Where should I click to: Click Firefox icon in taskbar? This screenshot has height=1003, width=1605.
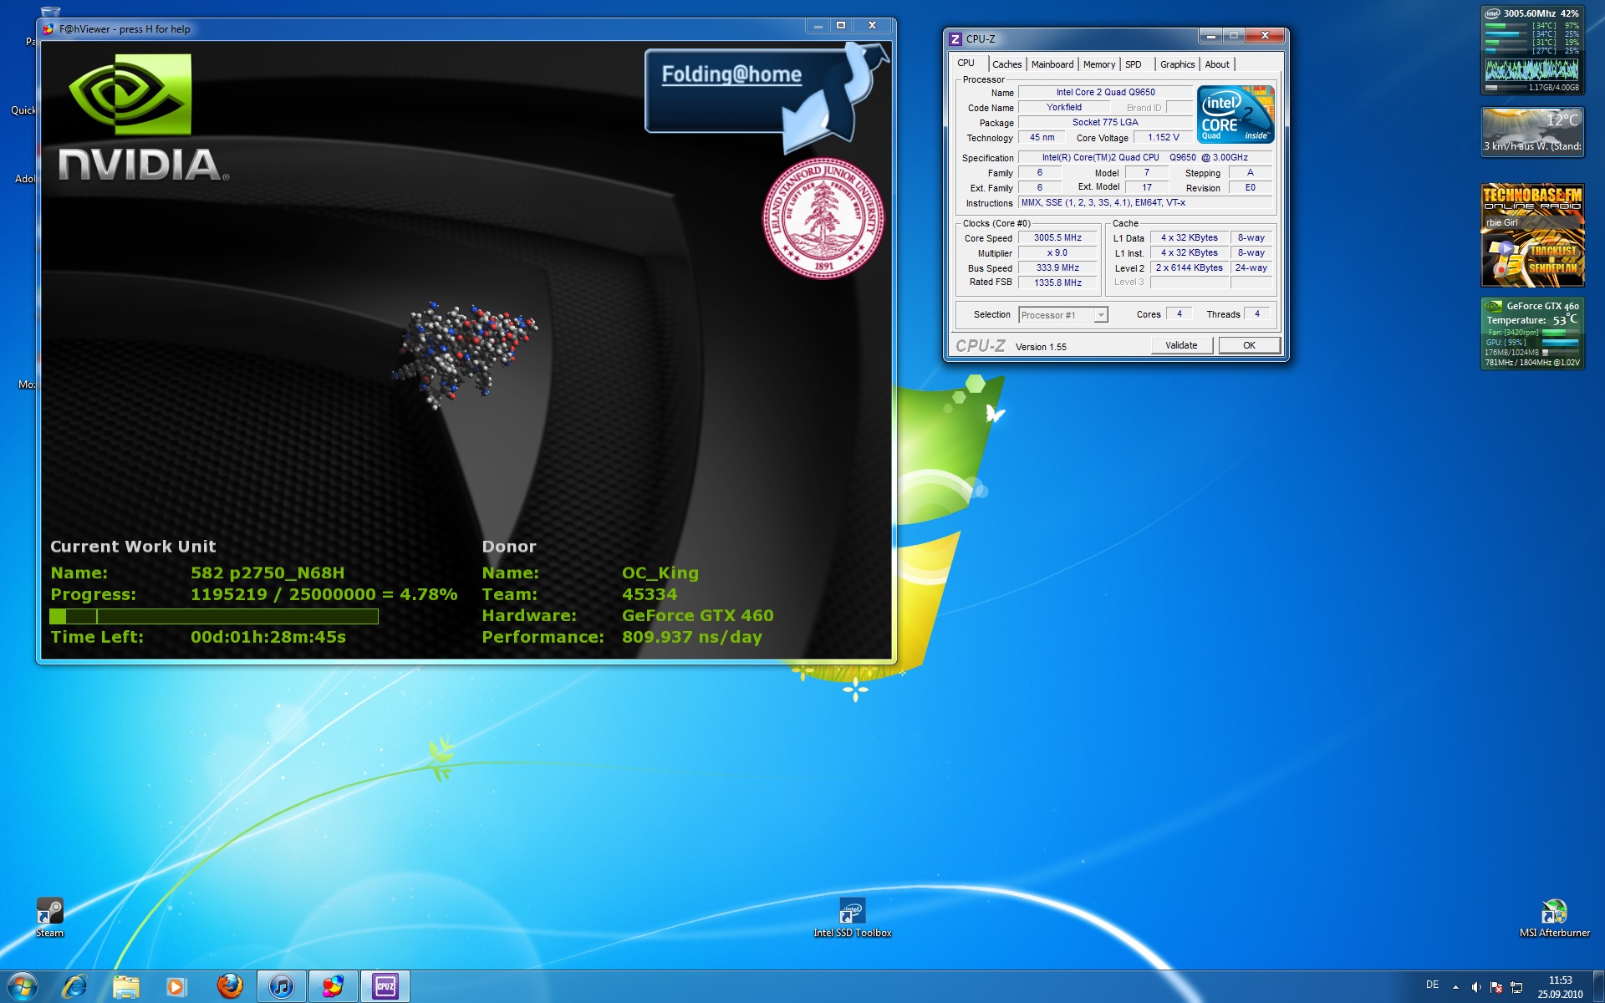pos(230,986)
